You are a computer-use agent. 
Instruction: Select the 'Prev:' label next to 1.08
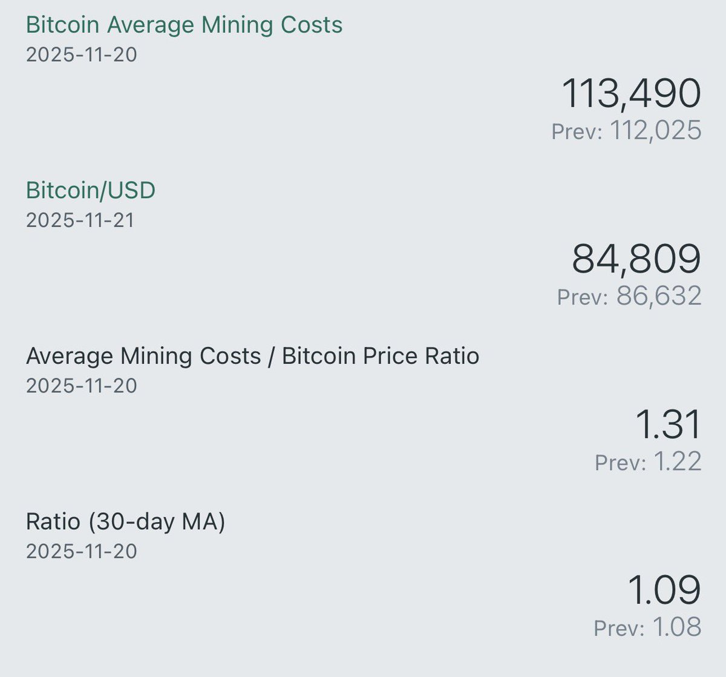pos(620,628)
